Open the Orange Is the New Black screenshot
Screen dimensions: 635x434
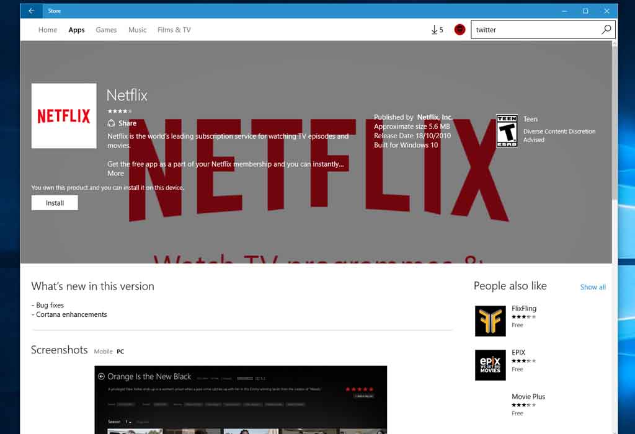click(241, 399)
